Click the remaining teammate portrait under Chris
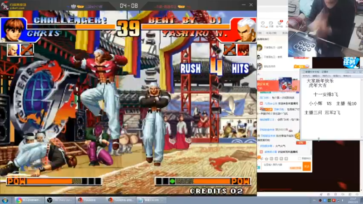Image resolution: width=363 pixels, height=204 pixels. pos(13,49)
